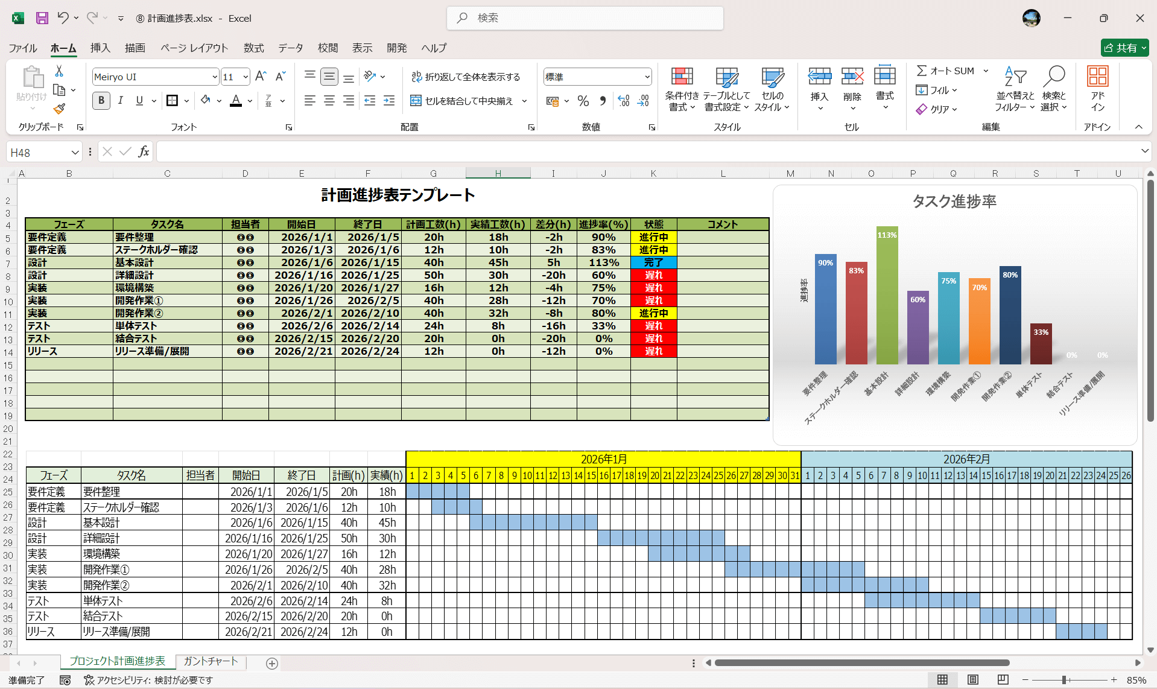The height and width of the screenshot is (689, 1157).
Task: Click the 小数点以下の表示桁数を増やす icon
Action: pos(623,101)
